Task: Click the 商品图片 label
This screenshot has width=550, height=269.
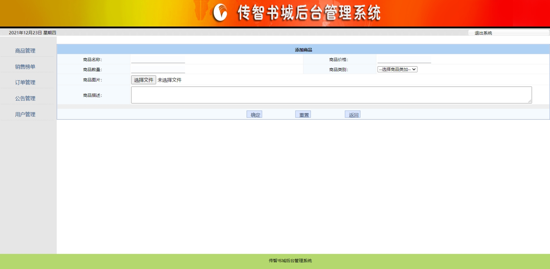Action: (x=92, y=80)
